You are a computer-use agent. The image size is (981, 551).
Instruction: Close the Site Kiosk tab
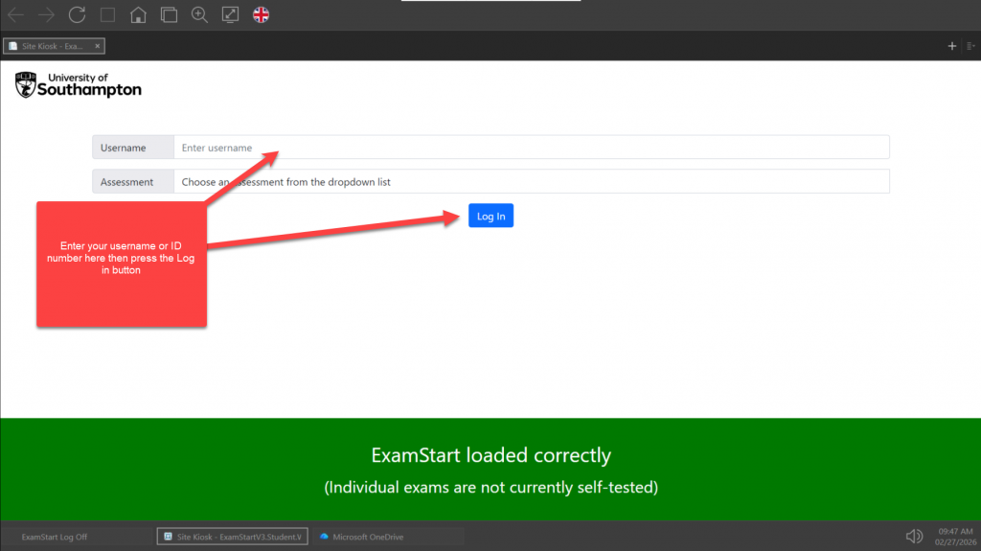click(x=98, y=46)
